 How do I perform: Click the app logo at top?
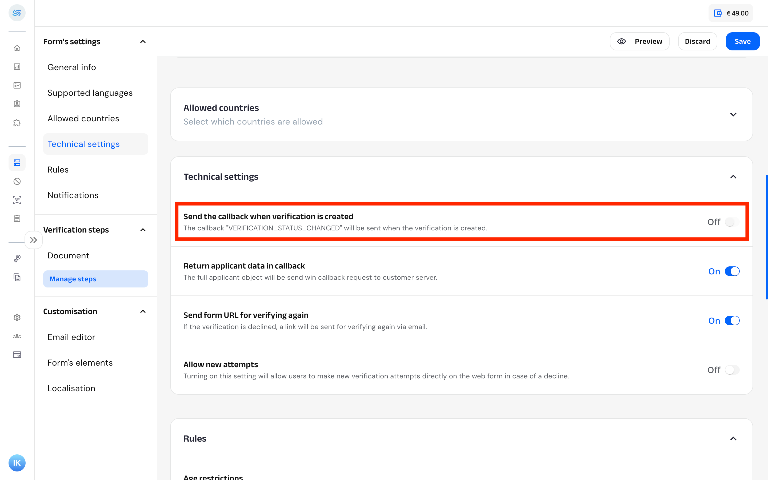(17, 13)
